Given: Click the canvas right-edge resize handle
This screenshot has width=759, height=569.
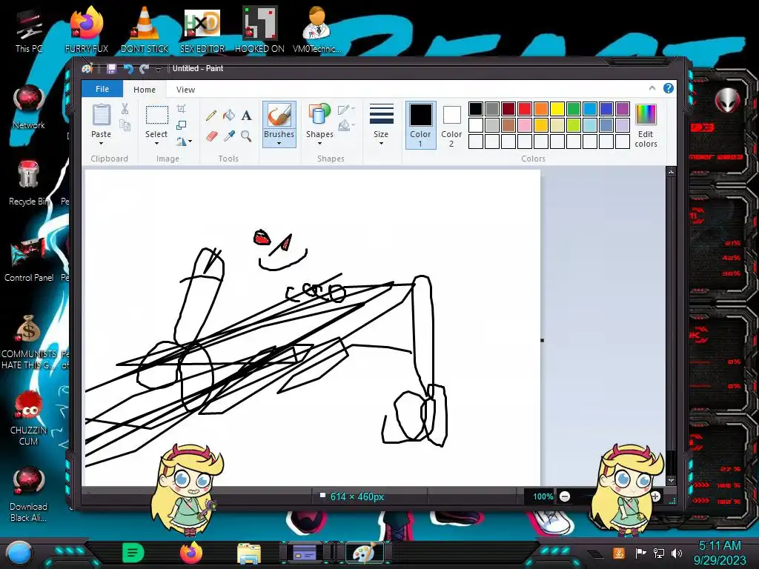Looking at the screenshot, I should tap(542, 340).
